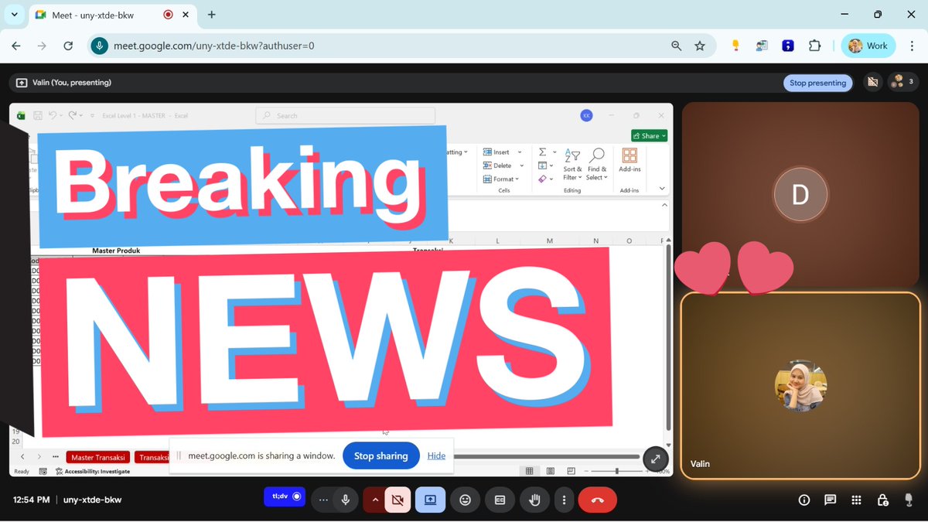Viewport: 928px width, 522px height.
Task: Raise hand in the meeting
Action: click(x=534, y=500)
